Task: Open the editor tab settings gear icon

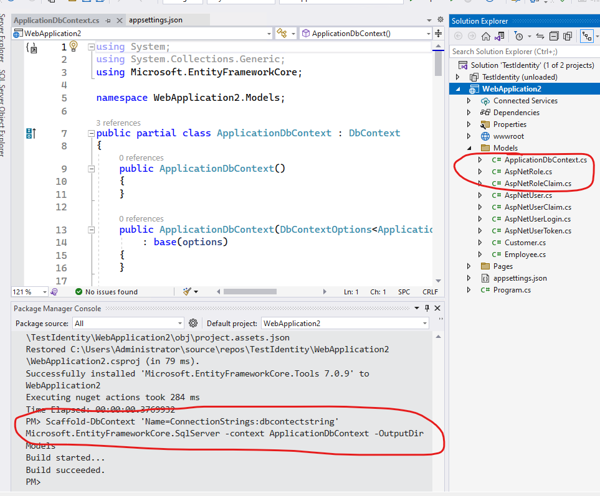Action: [440, 19]
